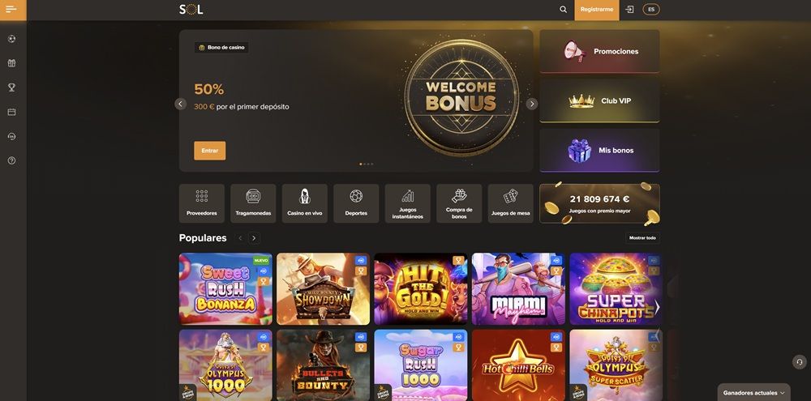The height and width of the screenshot is (401, 811).
Task: Open the sports soccer ball sidebar icon
Action: pos(11,39)
